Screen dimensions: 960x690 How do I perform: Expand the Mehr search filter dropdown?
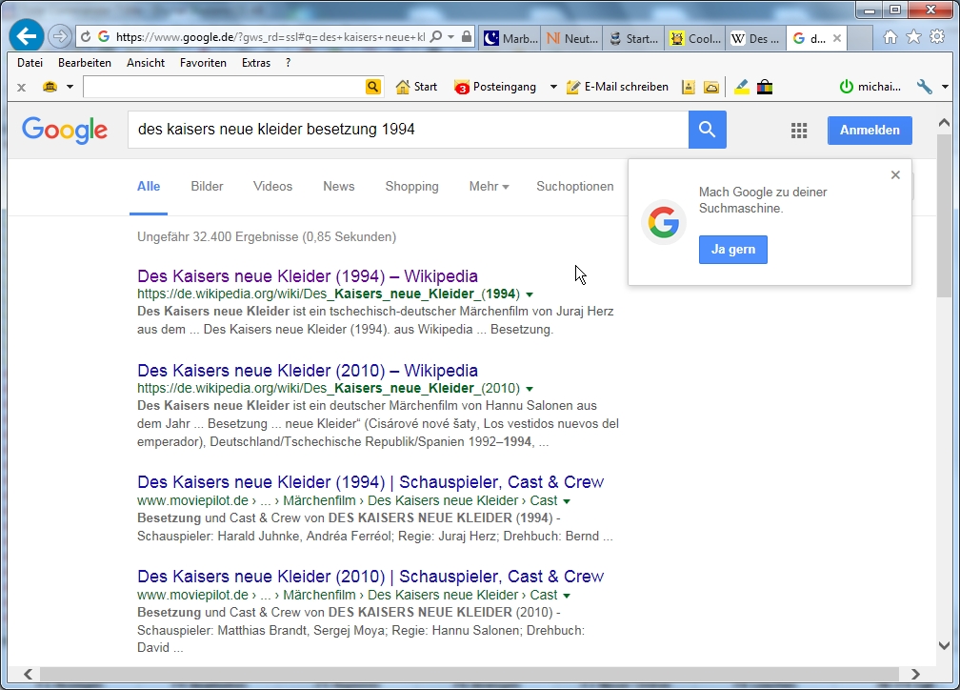point(489,187)
